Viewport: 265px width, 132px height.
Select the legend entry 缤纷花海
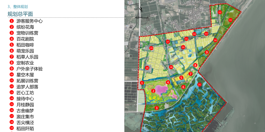(25, 27)
